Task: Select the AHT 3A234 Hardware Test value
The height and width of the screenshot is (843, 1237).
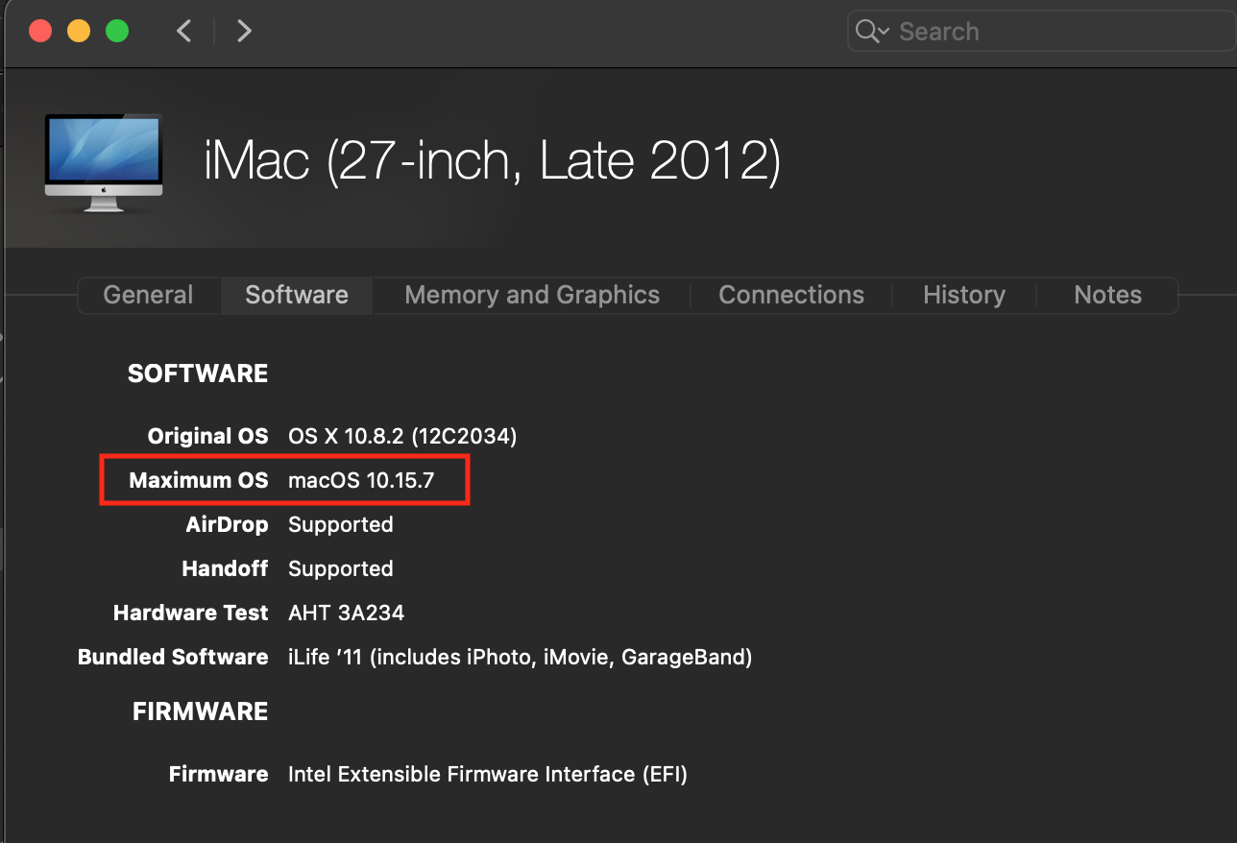Action: click(346, 613)
